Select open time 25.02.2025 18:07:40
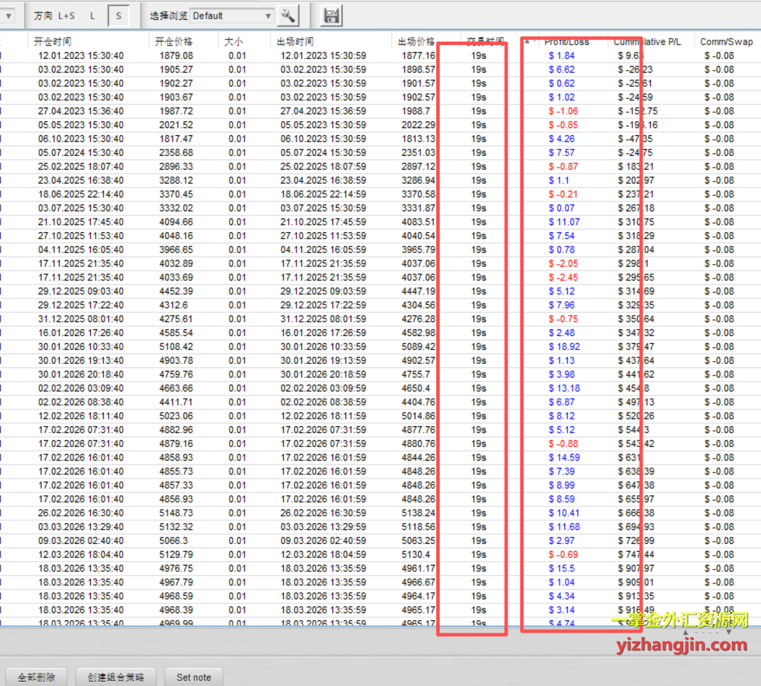The height and width of the screenshot is (686, 761). click(x=80, y=166)
